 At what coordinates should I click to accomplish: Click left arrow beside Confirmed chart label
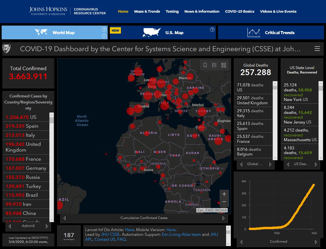click(x=241, y=242)
